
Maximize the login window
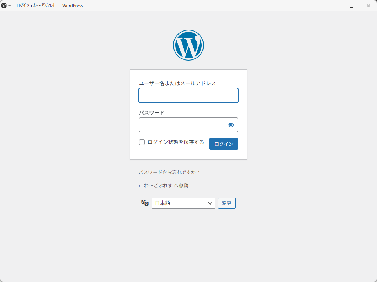tap(351, 6)
